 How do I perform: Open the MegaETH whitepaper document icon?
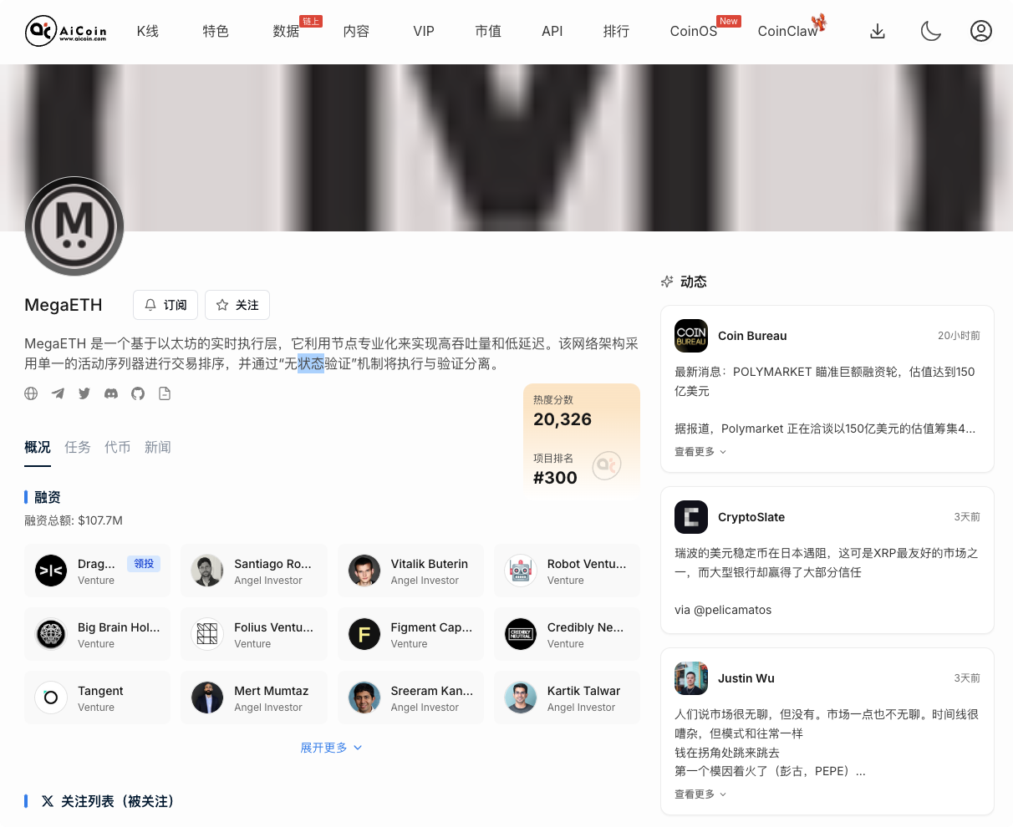[165, 393]
